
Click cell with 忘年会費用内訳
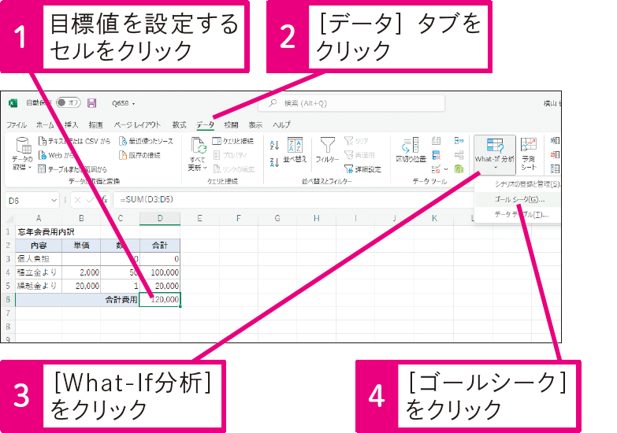pos(39,232)
